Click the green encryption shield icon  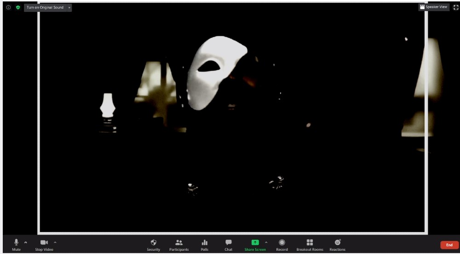pos(18,8)
